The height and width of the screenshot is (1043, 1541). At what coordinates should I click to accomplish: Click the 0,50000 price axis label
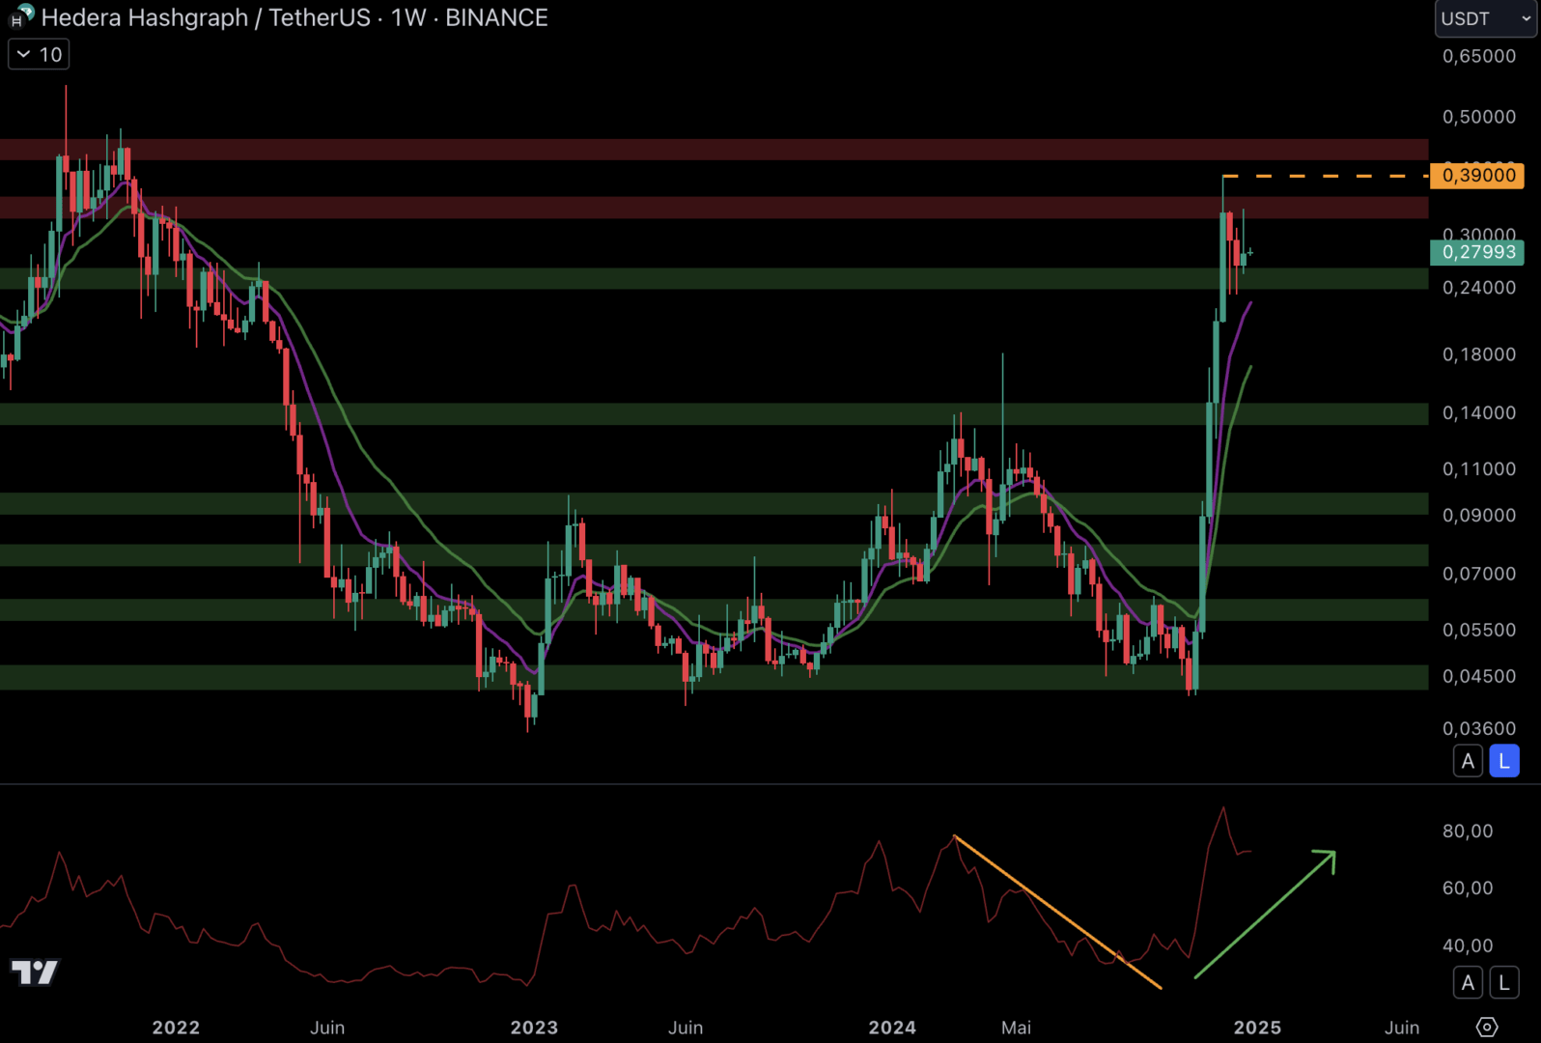click(1478, 117)
